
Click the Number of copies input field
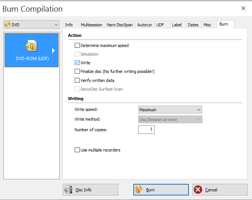click(x=146, y=129)
